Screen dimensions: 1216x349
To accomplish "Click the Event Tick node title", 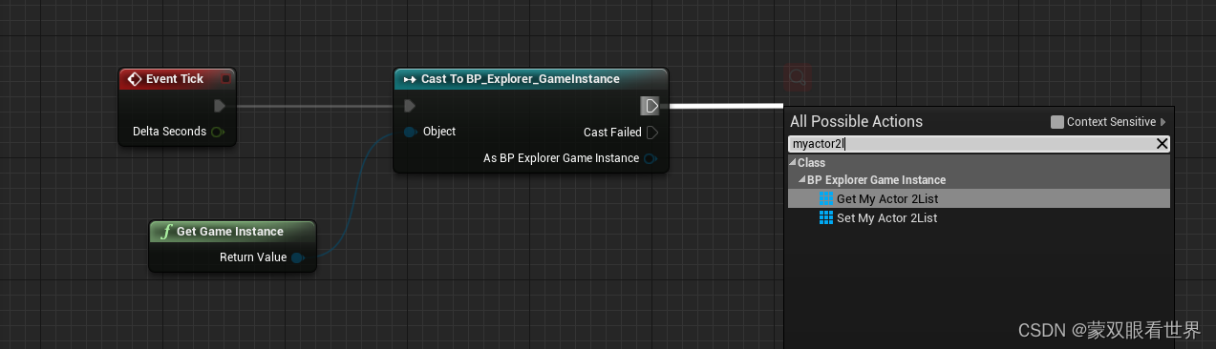I will [175, 79].
